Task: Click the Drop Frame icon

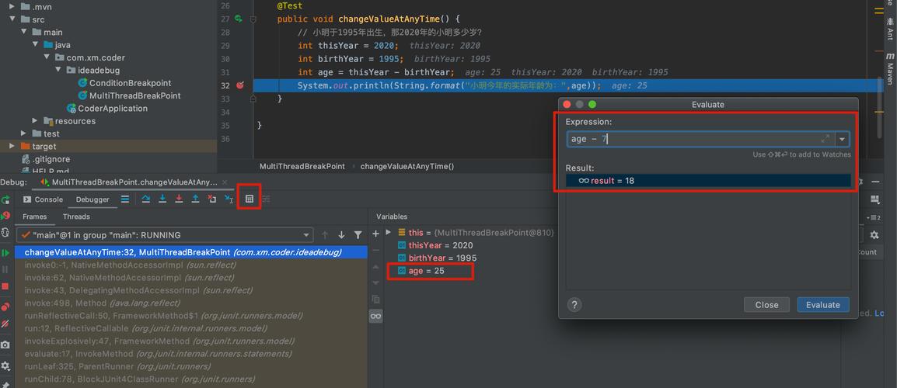Action: [211, 199]
